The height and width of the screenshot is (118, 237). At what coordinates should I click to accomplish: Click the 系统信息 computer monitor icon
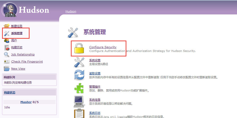[79, 102]
